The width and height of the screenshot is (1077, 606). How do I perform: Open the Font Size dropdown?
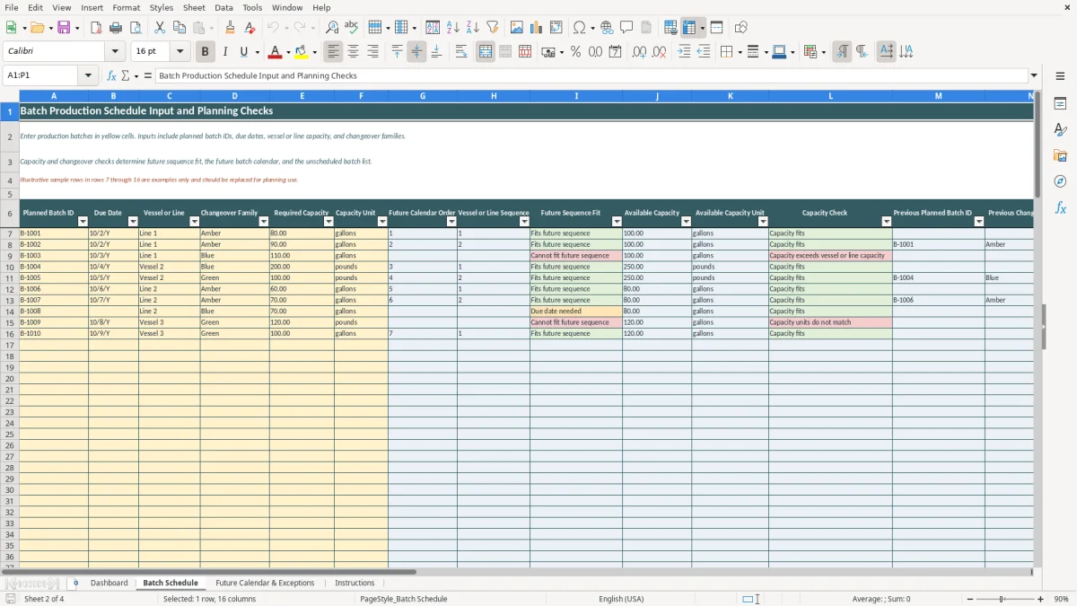[179, 52]
